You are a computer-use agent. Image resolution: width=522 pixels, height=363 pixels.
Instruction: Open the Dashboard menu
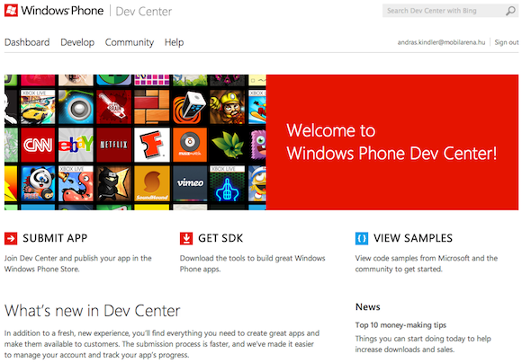[27, 42]
